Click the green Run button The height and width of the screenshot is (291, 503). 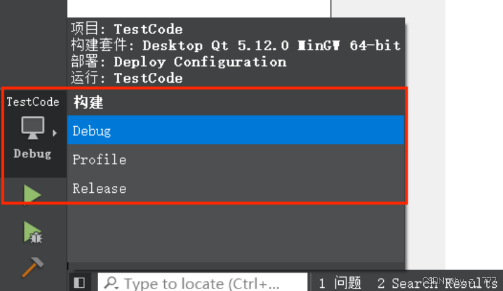32,194
